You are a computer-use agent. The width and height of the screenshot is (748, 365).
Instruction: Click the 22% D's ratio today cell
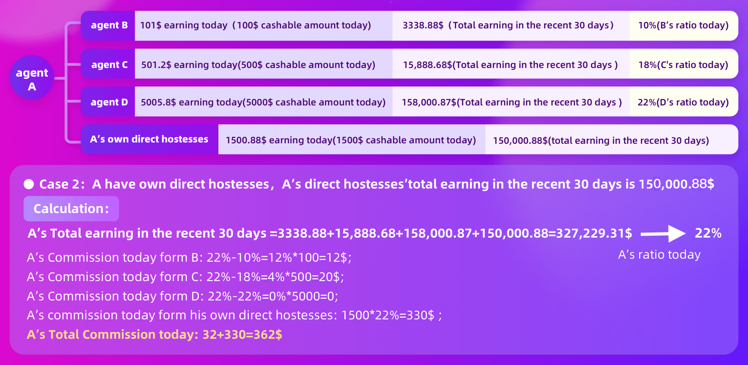pos(683,102)
